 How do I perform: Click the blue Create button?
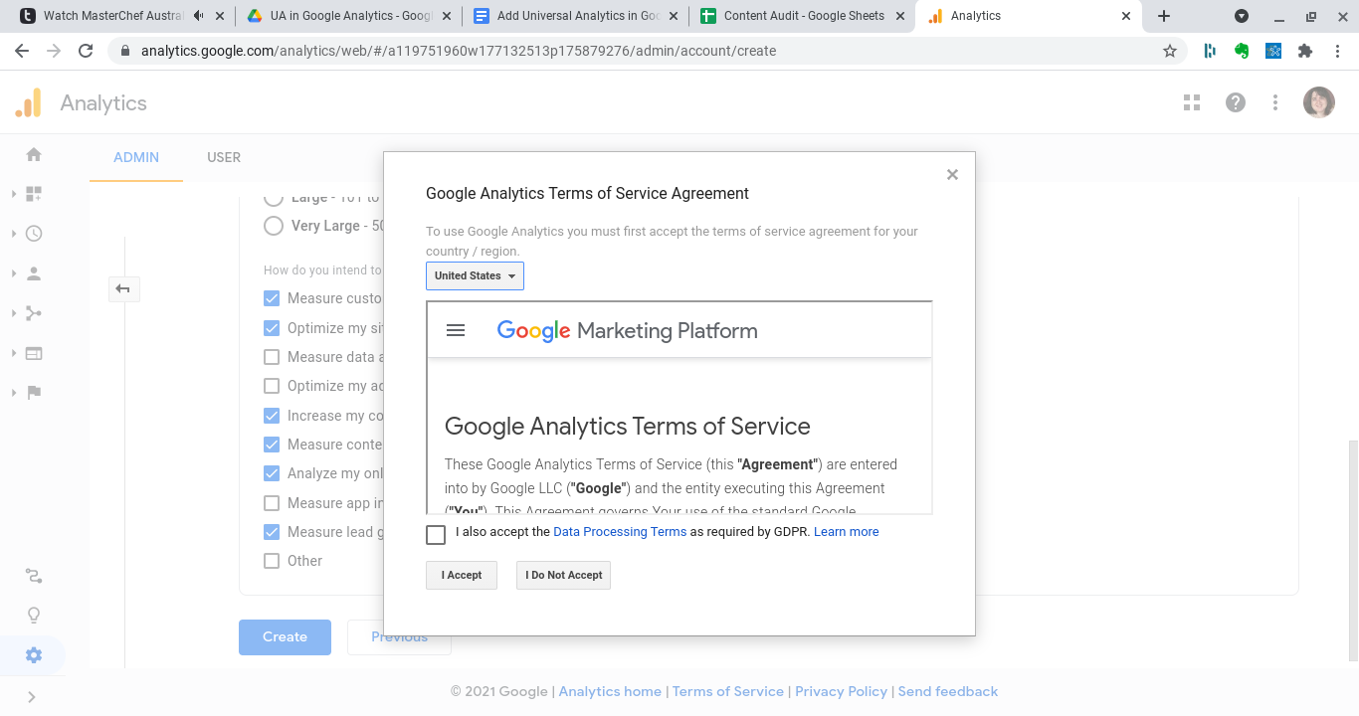[x=285, y=636]
